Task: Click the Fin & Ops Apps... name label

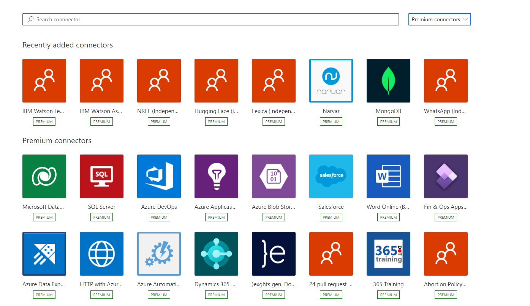Action: coord(446,207)
